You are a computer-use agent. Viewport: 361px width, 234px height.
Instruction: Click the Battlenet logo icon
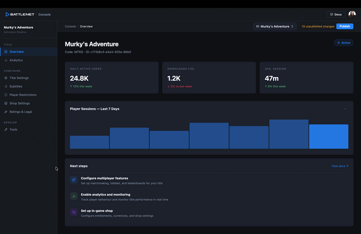(x=7, y=14)
